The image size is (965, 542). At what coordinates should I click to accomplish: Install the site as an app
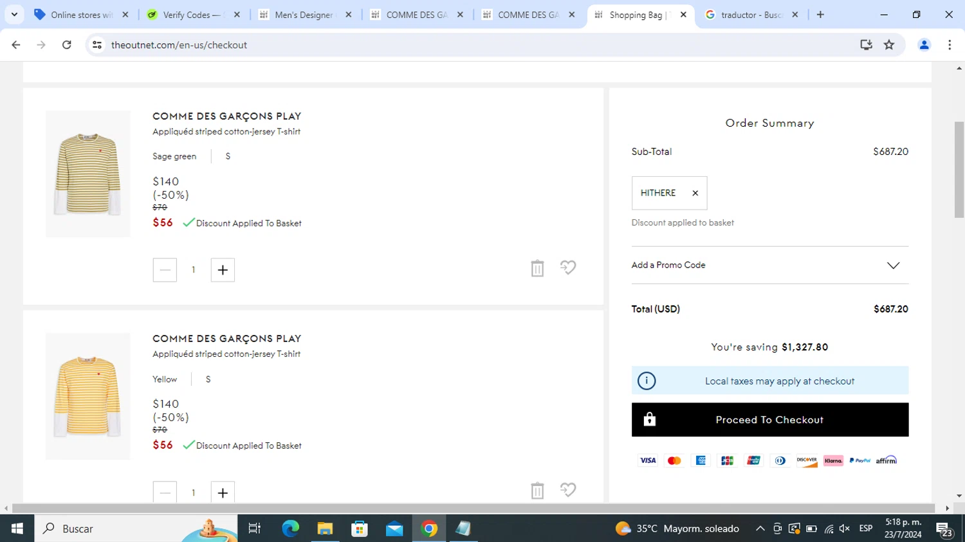coord(866,45)
